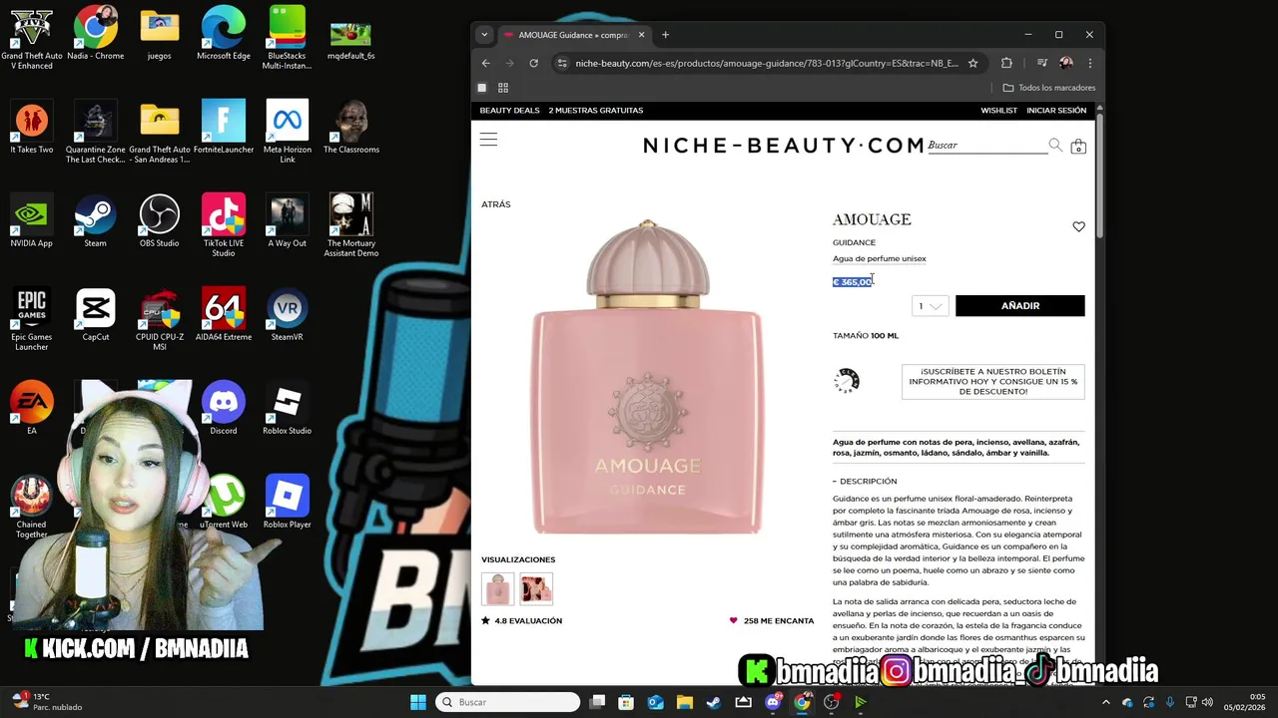Image resolution: width=1278 pixels, height=718 pixels.
Task: Open Todos los marcadores bookmarks folder
Action: pos(1048,88)
